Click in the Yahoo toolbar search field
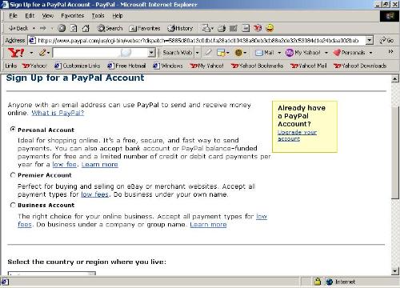400x288 pixels. pos(100,53)
